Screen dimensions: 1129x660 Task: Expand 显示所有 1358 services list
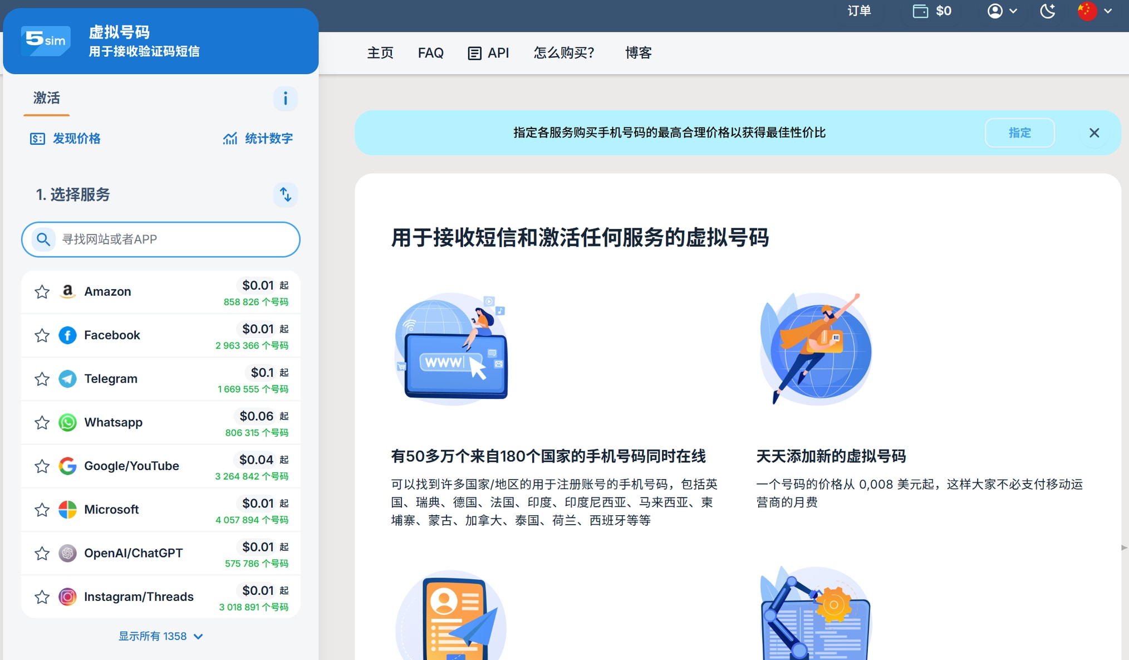click(160, 636)
